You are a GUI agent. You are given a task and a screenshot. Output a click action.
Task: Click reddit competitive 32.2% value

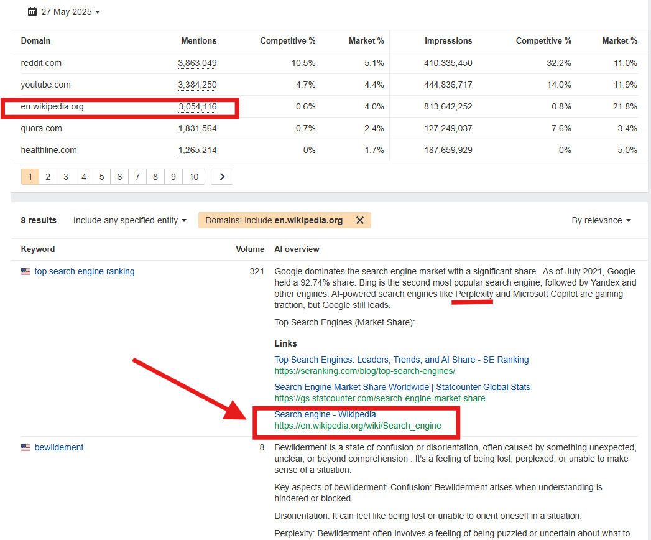point(559,63)
